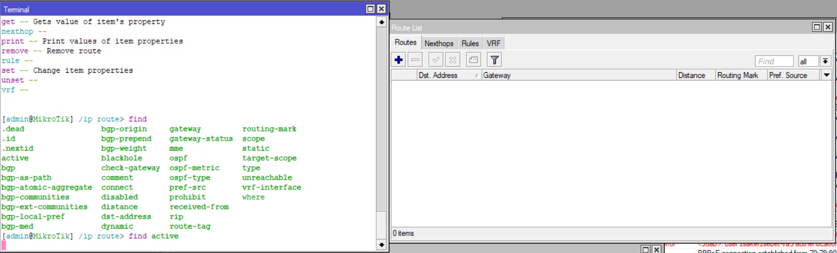The width and height of the screenshot is (837, 253).
Task: Click the comment icon in Route List toolbar
Action: click(x=474, y=60)
